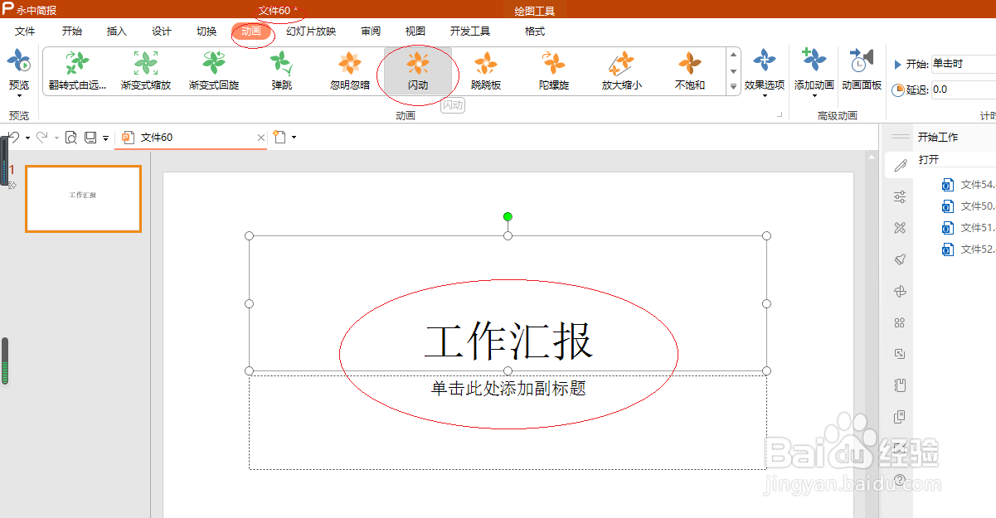Select the 放大缩小 (Grow/Shrink) animation

point(621,70)
